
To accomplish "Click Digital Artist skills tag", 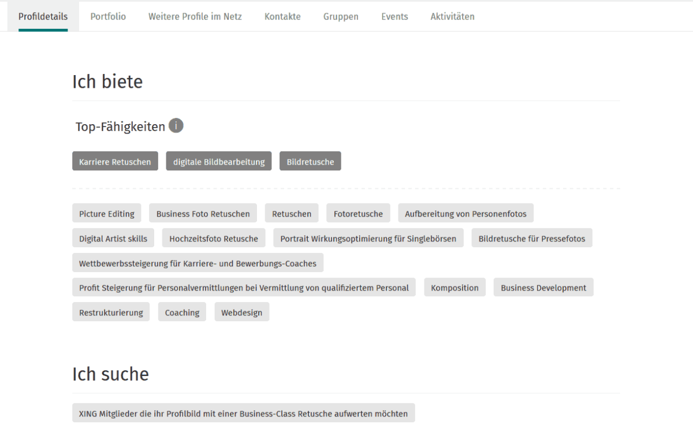I will point(113,238).
